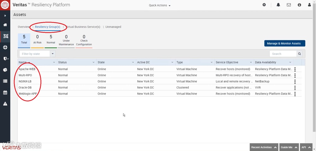Open actions menu for Apache-WEB row
Image resolution: width=316 pixels, height=151 pixels.
[295, 69]
